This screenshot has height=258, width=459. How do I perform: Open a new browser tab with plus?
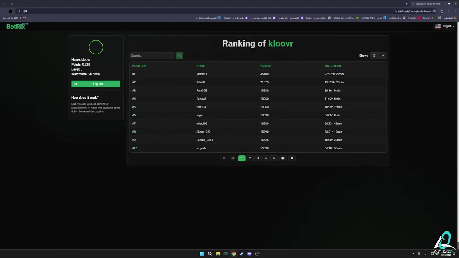[x=406, y=4]
